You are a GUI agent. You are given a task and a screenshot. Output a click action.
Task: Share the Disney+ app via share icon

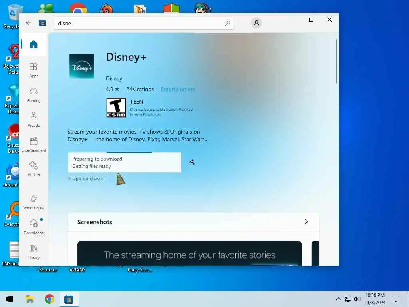(x=191, y=162)
